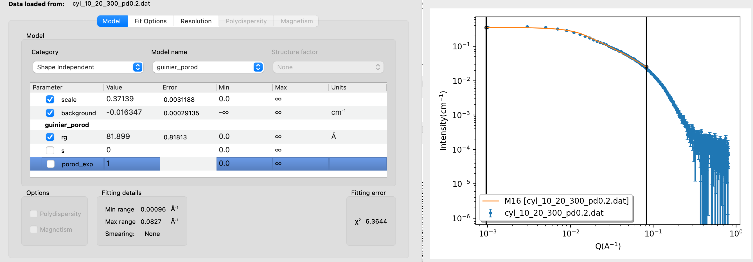Check the porod_exp parameter checkbox
The width and height of the screenshot is (753, 262).
click(51, 164)
